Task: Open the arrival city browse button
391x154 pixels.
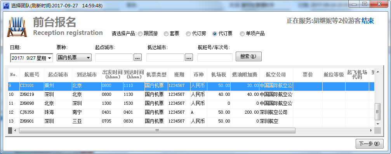Action: [x=189, y=57]
